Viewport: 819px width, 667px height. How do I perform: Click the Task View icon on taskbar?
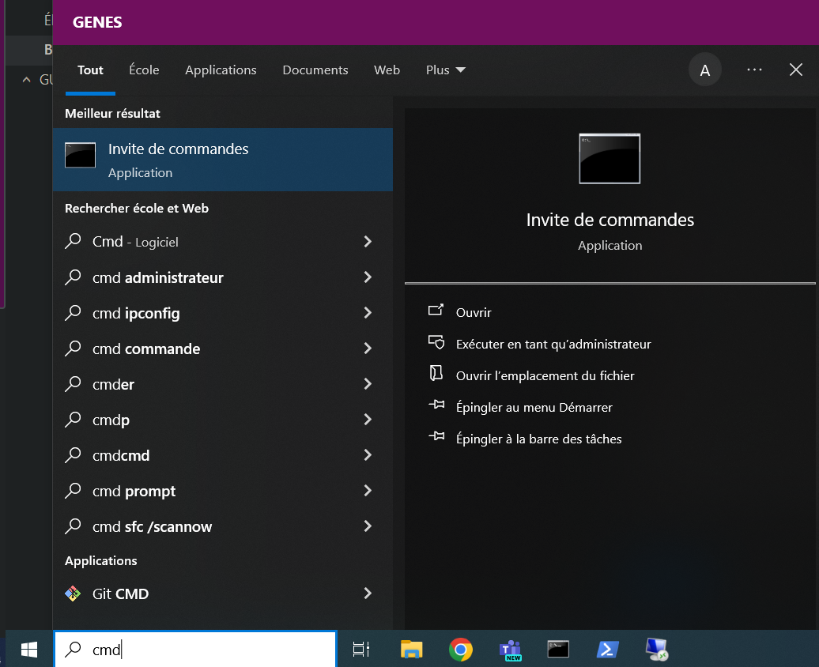click(360, 649)
